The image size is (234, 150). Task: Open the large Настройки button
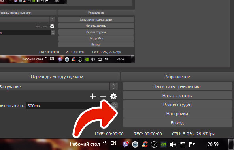177,114
